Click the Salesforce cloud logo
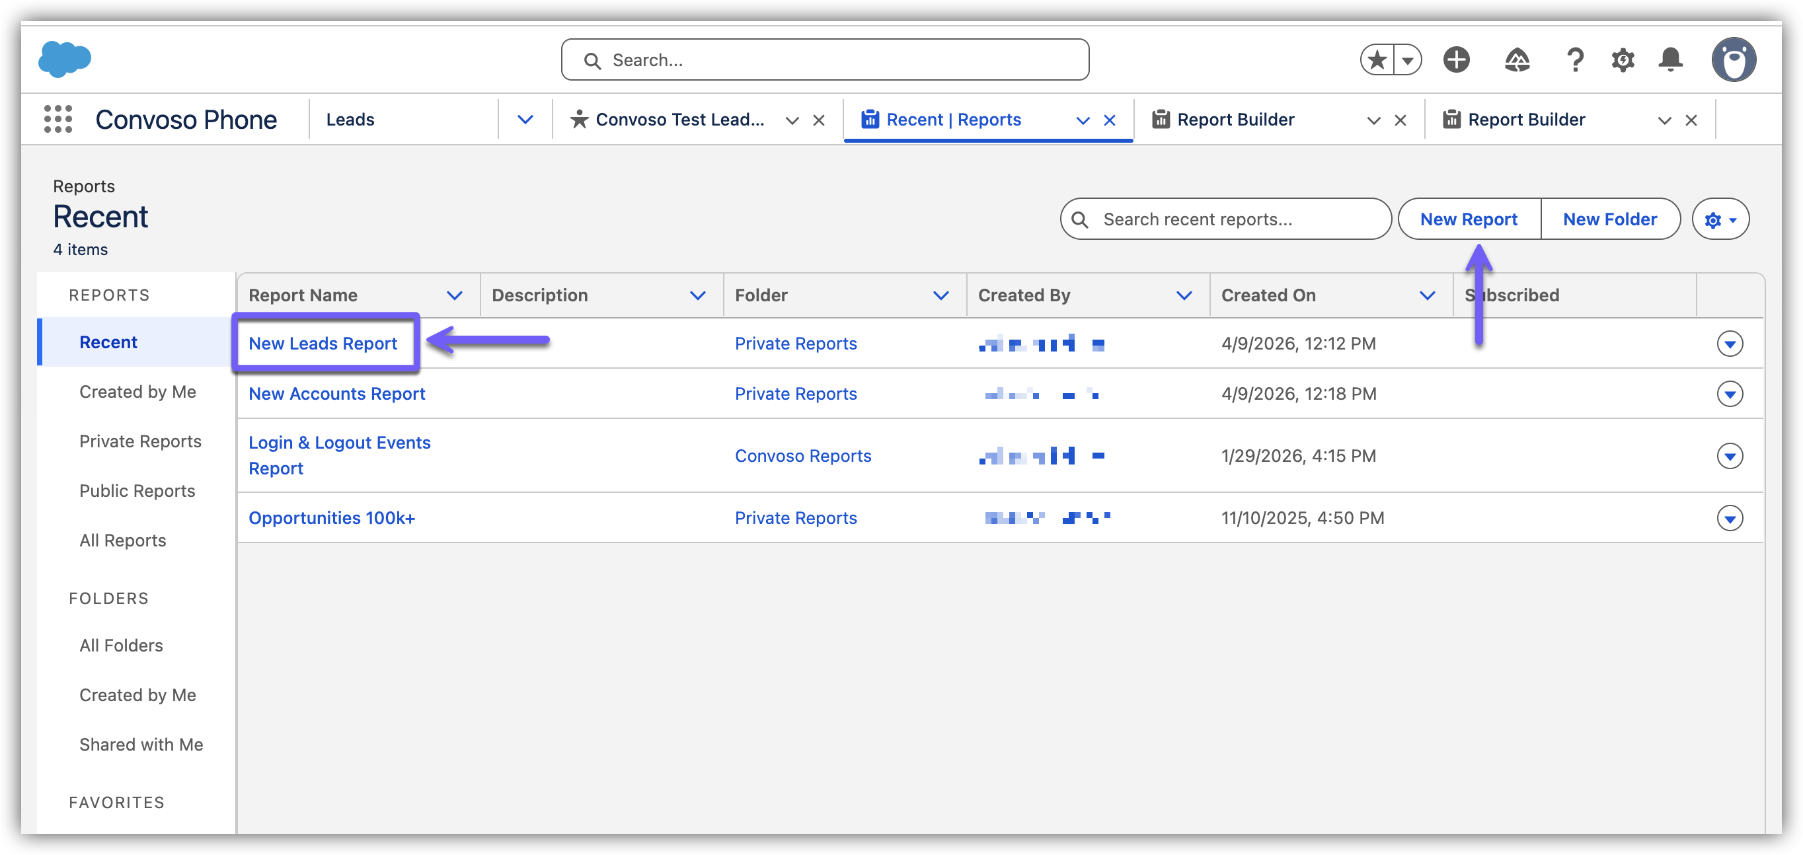1803x855 pixels. [x=64, y=59]
